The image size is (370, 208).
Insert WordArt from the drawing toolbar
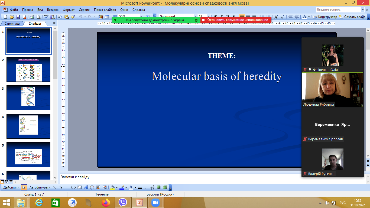pyautogui.click(x=86, y=187)
